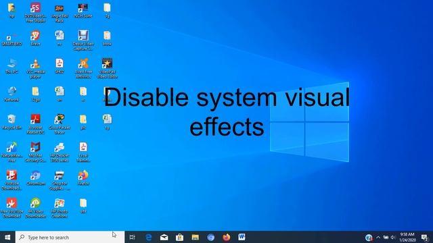Screen dimensions: 433x243
Task: Select the McAfee Security shortcut
Action: tap(35, 153)
